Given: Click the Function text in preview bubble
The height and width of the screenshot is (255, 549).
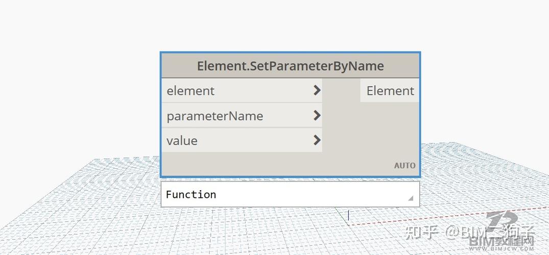Looking at the screenshot, I should tap(191, 194).
